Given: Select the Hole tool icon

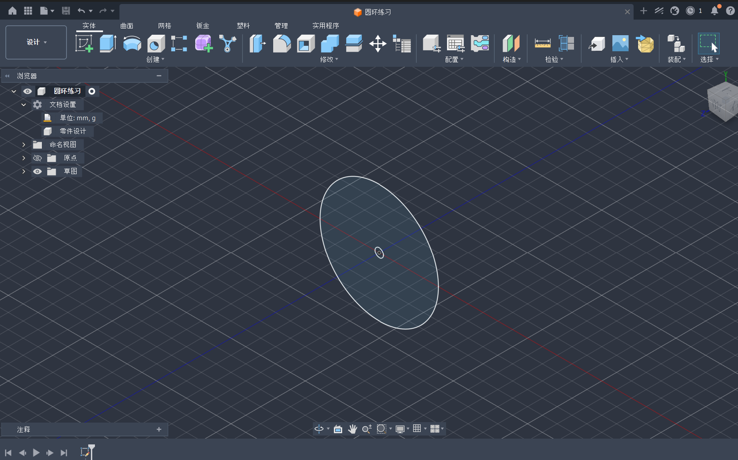Looking at the screenshot, I should pos(156,44).
